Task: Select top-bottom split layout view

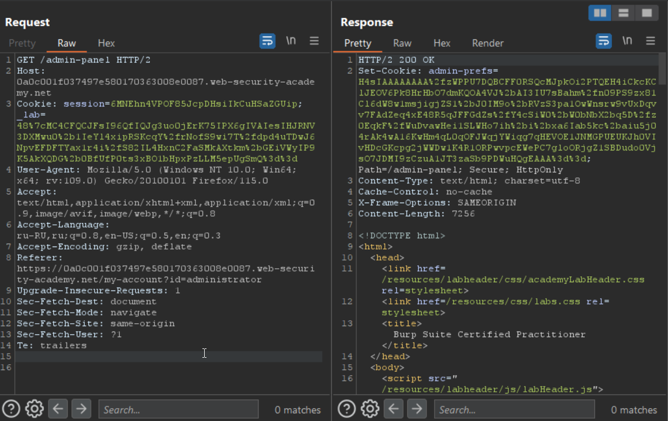Action: click(x=624, y=13)
